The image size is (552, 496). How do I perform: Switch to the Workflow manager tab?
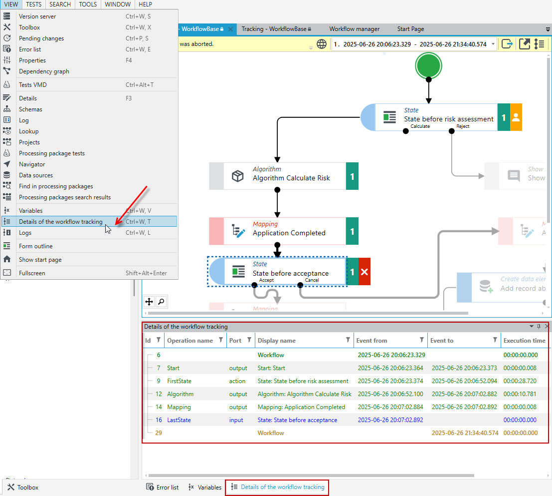(354, 29)
